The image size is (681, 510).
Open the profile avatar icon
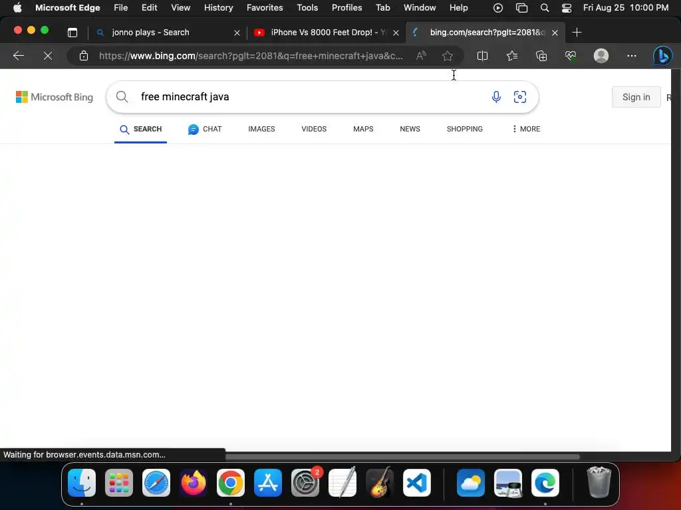click(x=601, y=56)
